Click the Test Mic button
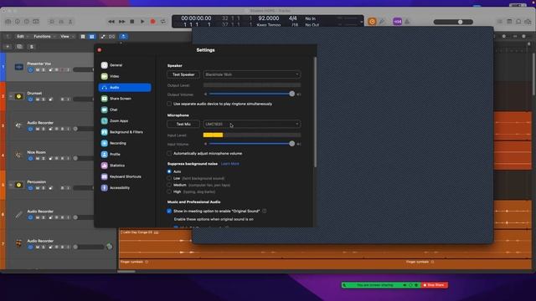536x301 pixels. (x=183, y=125)
